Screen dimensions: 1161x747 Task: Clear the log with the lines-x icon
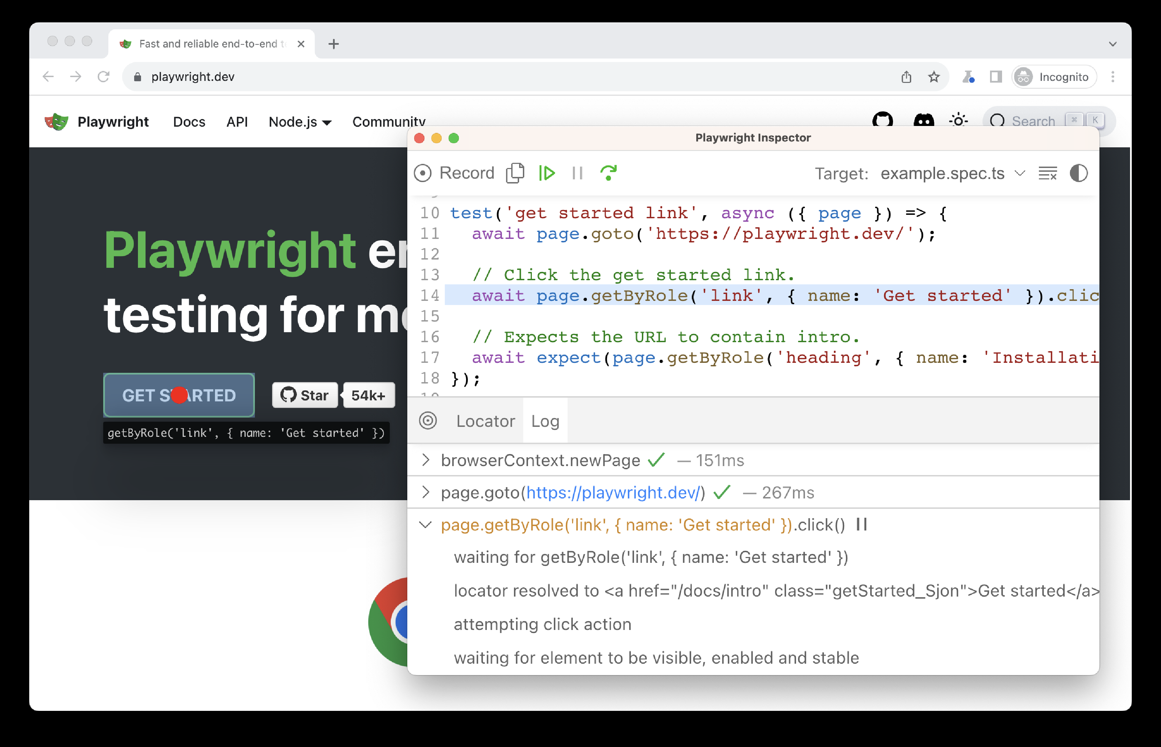(1047, 173)
